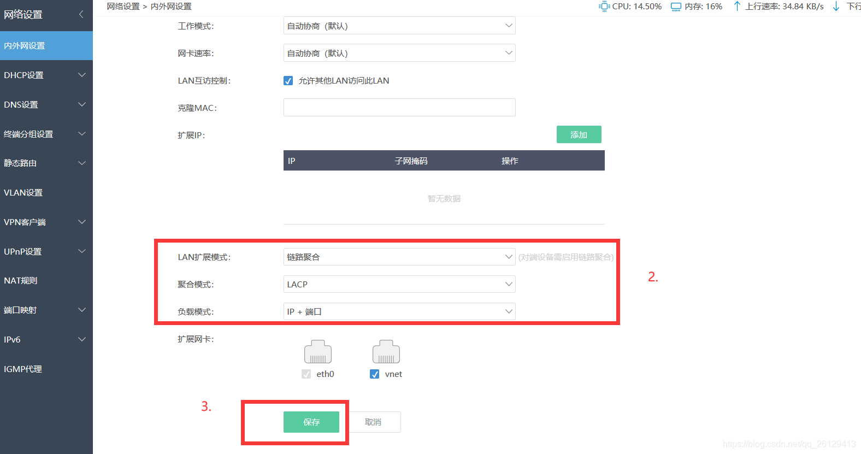Open the 聚合模式 LACP dropdown
861x454 pixels.
(x=399, y=284)
